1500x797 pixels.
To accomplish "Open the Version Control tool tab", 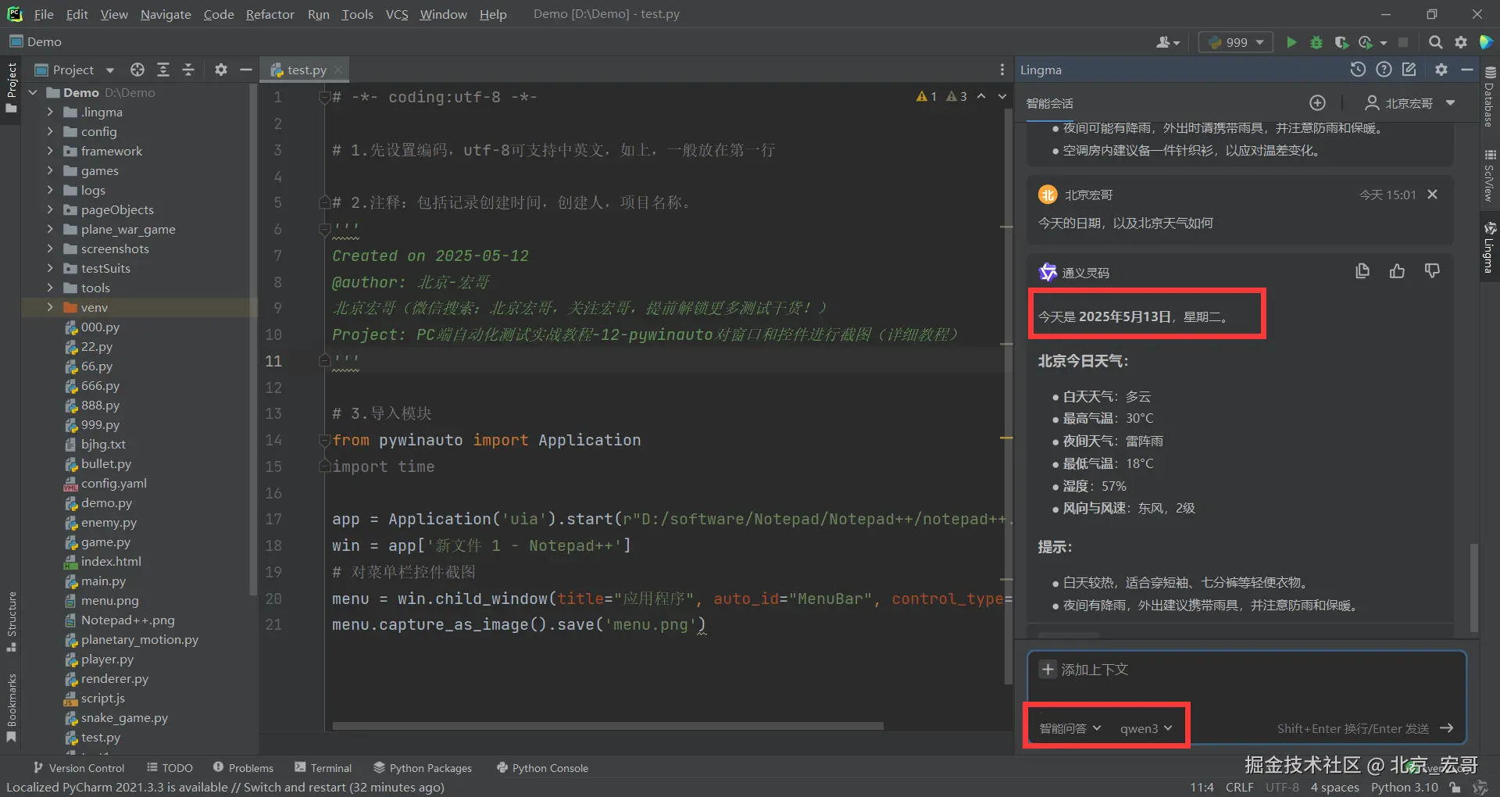I will (78, 768).
